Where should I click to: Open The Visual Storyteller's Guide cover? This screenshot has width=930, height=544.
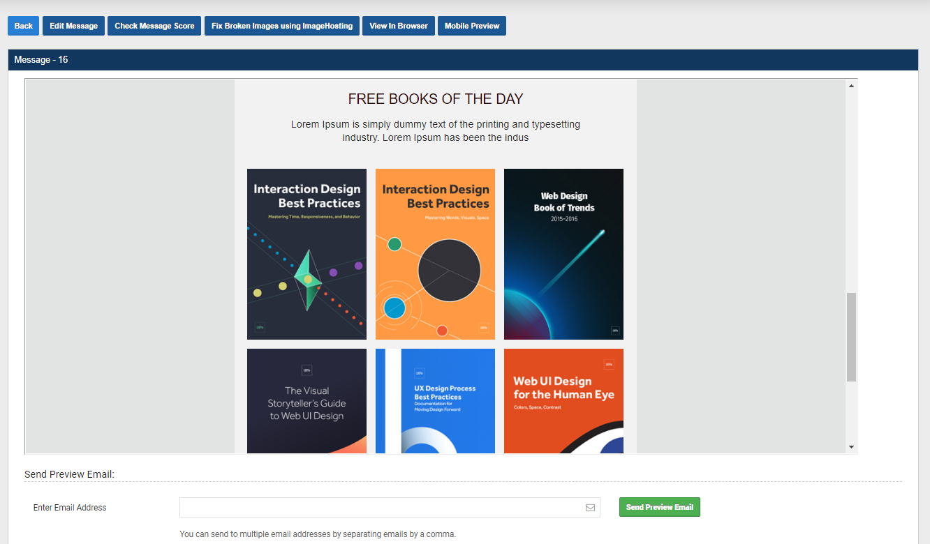coord(307,401)
